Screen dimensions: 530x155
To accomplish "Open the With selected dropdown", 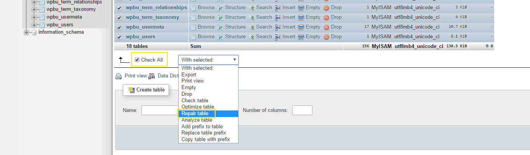I will [209, 60].
